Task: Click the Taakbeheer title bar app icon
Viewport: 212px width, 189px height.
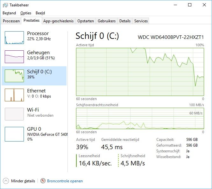Action: click(x=5, y=5)
